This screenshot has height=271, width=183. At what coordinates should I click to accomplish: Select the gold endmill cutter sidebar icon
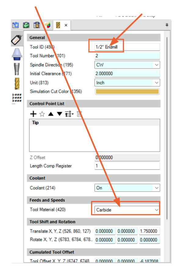click(16, 84)
